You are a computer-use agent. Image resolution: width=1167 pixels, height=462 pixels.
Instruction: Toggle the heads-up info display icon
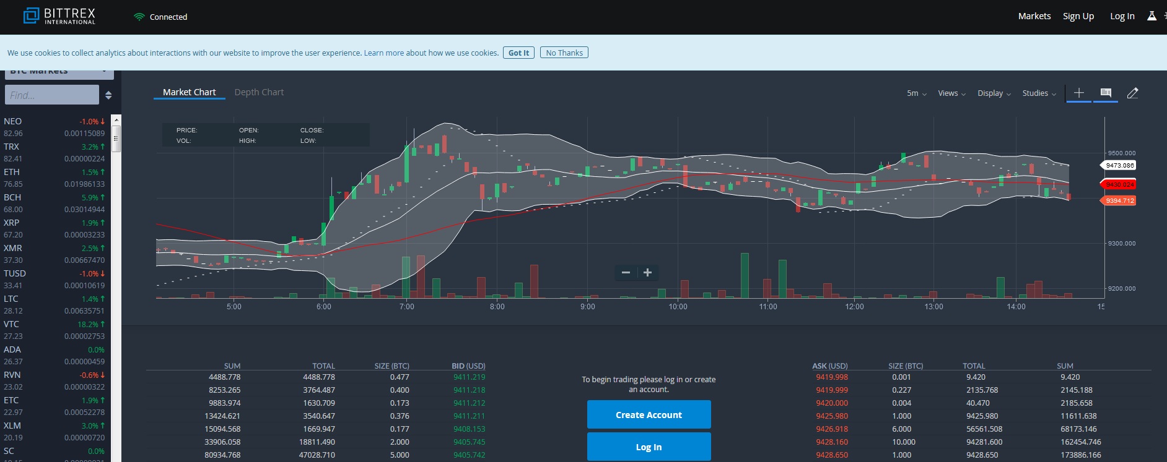[x=1106, y=93]
